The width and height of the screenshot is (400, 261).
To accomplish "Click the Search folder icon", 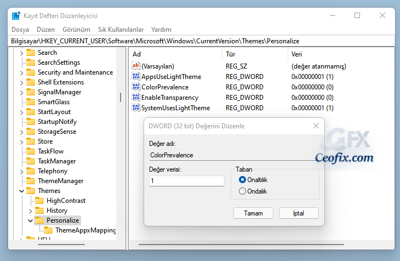I will 31,53.
